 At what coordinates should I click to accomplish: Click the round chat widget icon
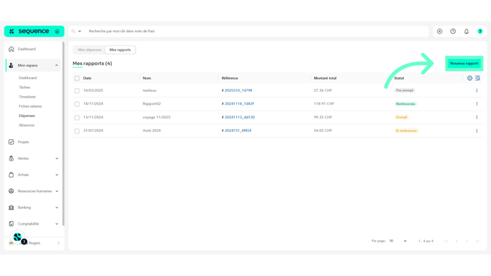click(x=18, y=237)
